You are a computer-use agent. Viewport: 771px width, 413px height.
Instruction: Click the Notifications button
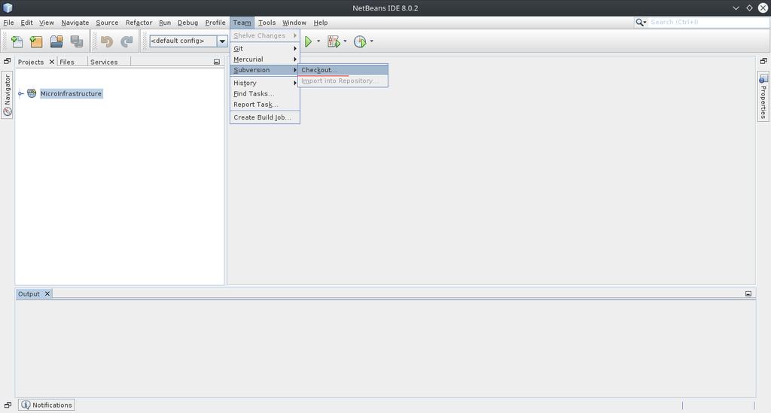tap(47, 405)
